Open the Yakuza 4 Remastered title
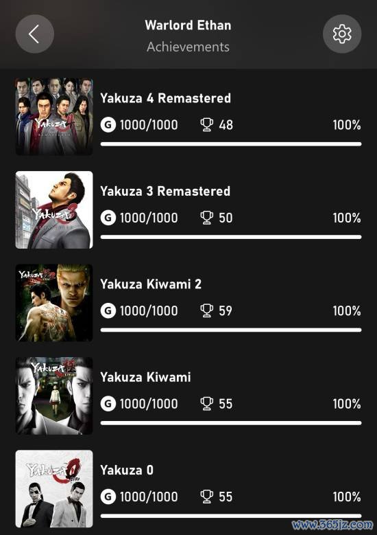Screen dimensions: 377x535 click(165, 98)
